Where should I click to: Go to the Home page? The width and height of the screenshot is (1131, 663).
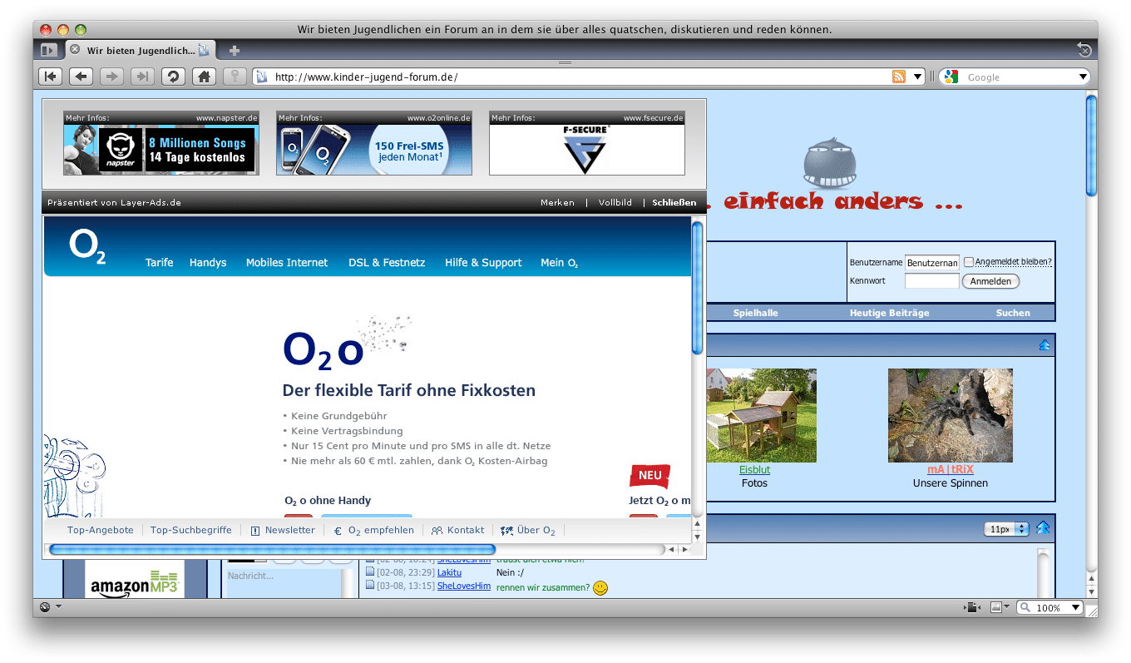(204, 77)
